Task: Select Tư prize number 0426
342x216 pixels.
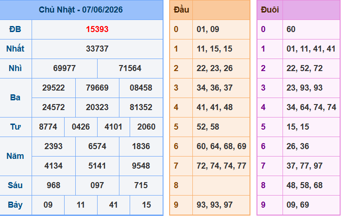Action: [81, 127]
